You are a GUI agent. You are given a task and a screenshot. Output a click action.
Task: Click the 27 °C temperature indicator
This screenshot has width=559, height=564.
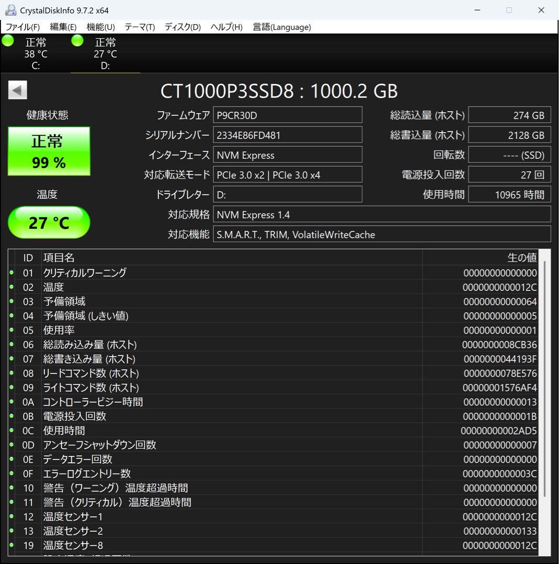pos(49,222)
